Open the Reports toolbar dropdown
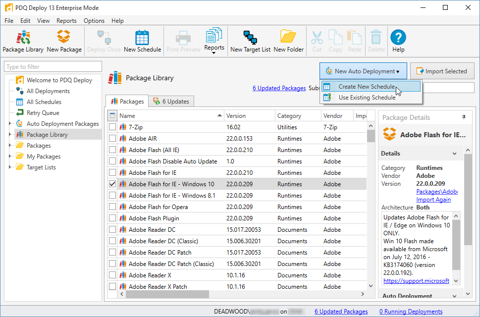The height and width of the screenshot is (317, 480). [x=214, y=42]
